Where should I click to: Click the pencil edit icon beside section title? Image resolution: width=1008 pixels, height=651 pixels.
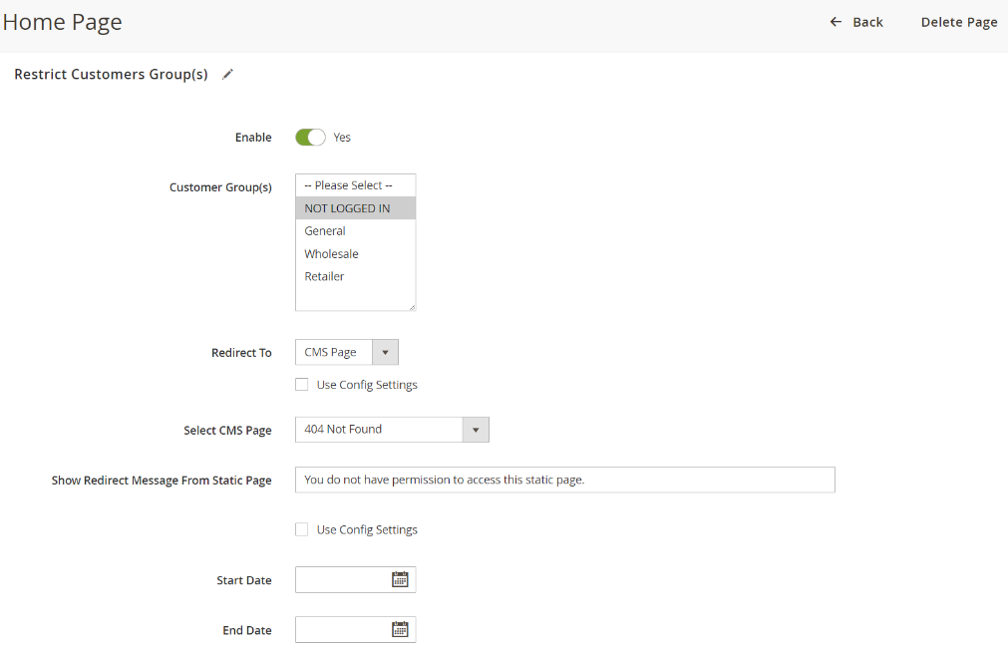click(x=227, y=75)
